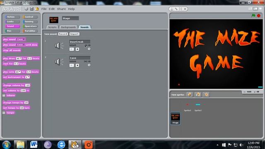
Task: Delete the DoorCreak sound
Action: 89,49
